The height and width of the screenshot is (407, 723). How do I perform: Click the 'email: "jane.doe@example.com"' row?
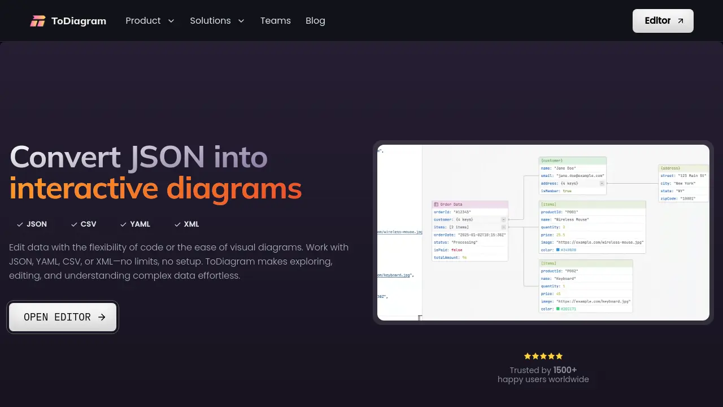click(572, 176)
